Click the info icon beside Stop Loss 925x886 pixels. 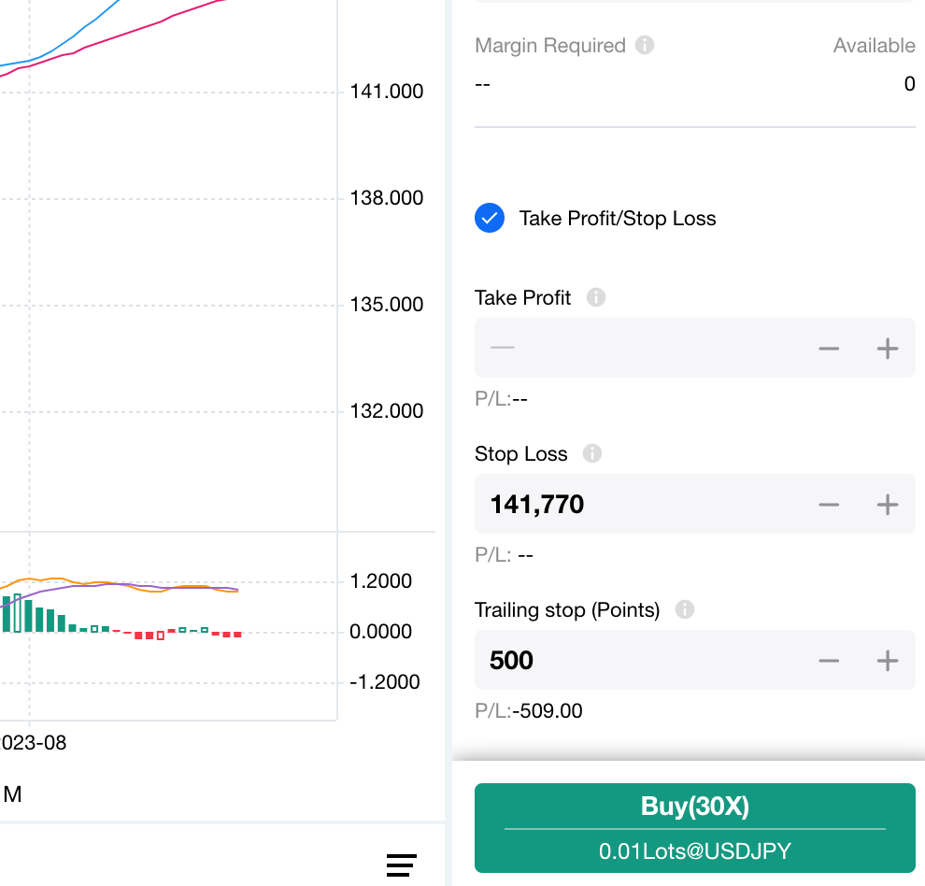592,453
